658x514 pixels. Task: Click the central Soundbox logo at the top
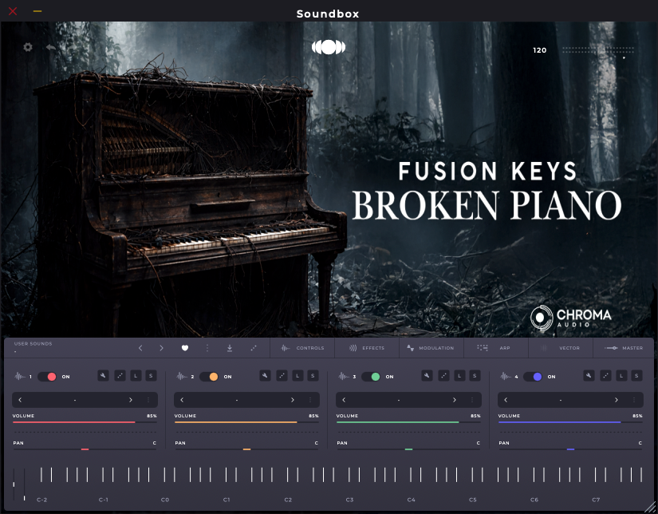(x=328, y=47)
